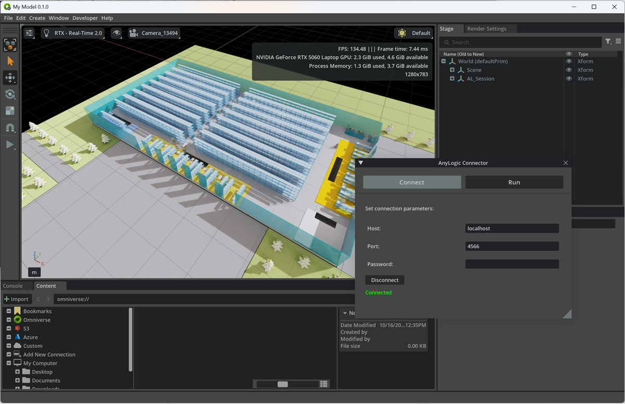Activate the Rotate tool
Viewport: 625px width, 404px height.
click(10, 94)
